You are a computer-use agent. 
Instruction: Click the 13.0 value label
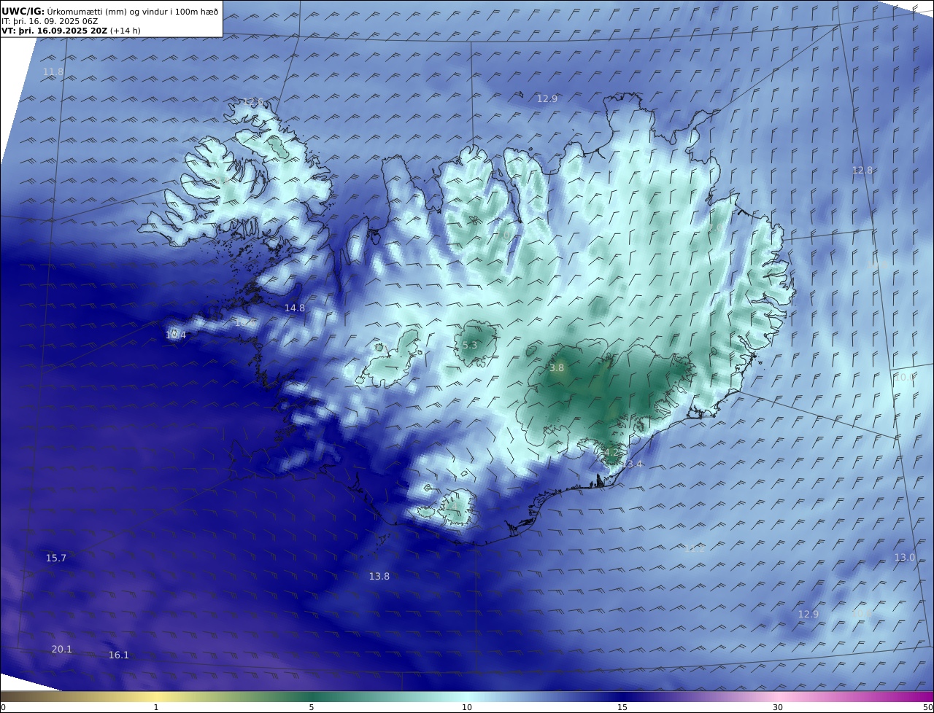[905, 557]
